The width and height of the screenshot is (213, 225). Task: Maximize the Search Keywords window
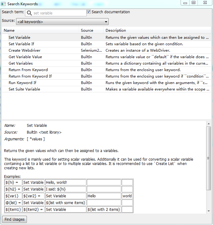[194, 2]
